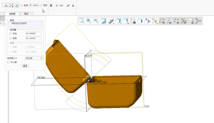This screenshot has height=123, width=214.
Task: Open the saved orientations cube icon
Action: [x=118, y=21]
